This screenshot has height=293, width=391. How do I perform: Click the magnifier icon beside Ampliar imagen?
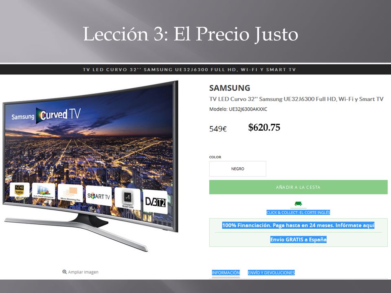(64, 272)
